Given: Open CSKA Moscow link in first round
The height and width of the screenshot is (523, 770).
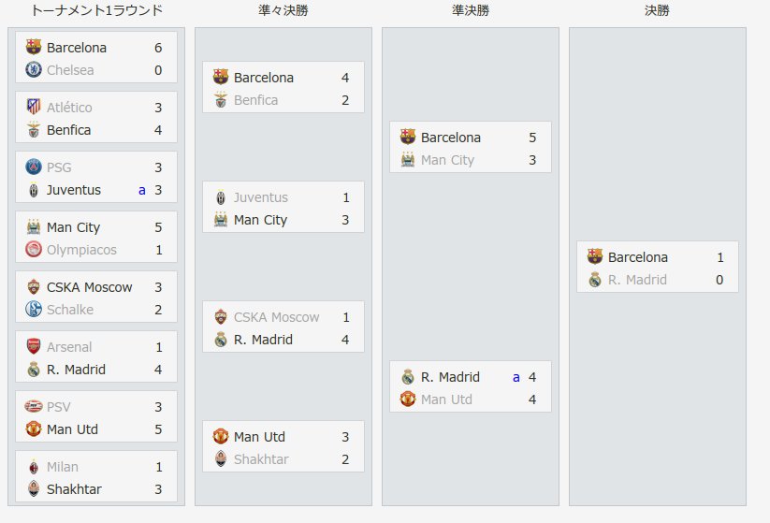Looking at the screenshot, I should (x=90, y=287).
